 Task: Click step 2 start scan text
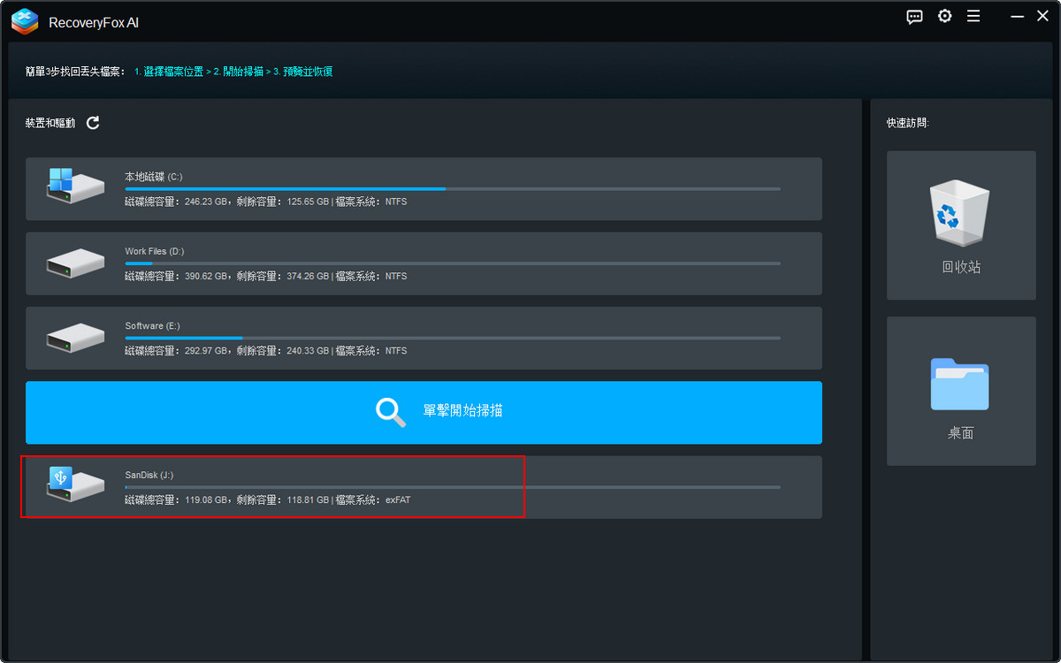click(x=239, y=72)
